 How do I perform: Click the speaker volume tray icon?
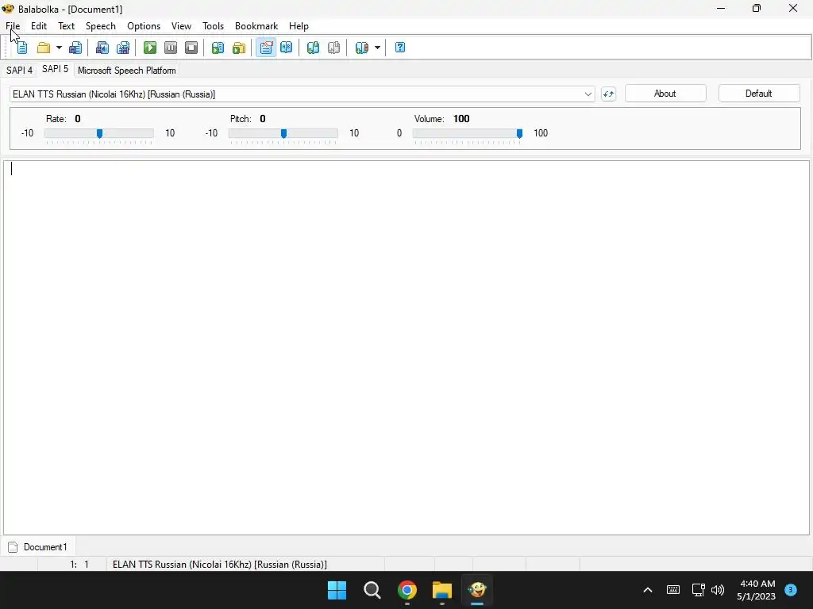pos(718,590)
